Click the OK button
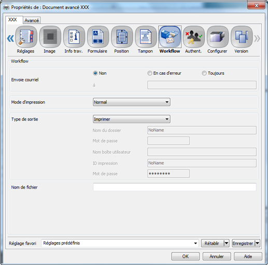The height and width of the screenshot is (265, 268). click(x=186, y=256)
